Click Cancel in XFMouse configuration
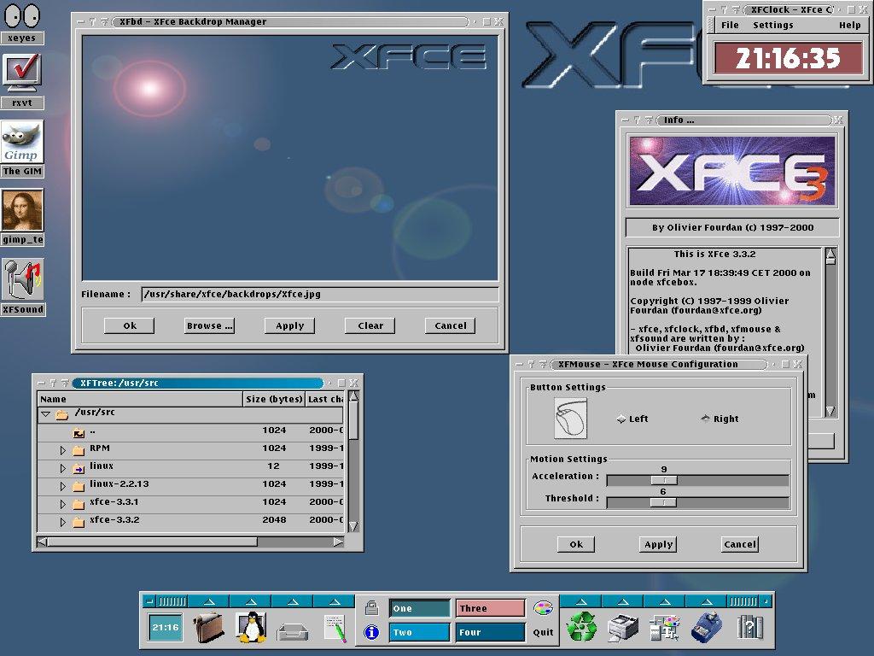The height and width of the screenshot is (656, 874). 740,544
